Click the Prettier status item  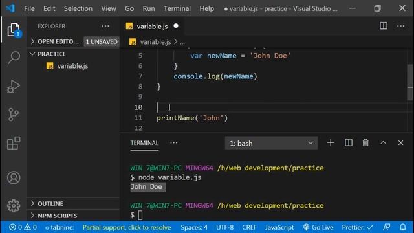(358, 227)
